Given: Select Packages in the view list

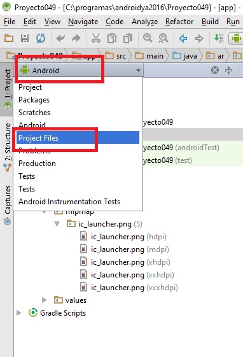Looking at the screenshot, I should point(78,100).
